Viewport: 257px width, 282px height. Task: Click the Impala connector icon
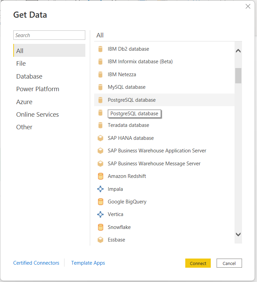pos(100,189)
